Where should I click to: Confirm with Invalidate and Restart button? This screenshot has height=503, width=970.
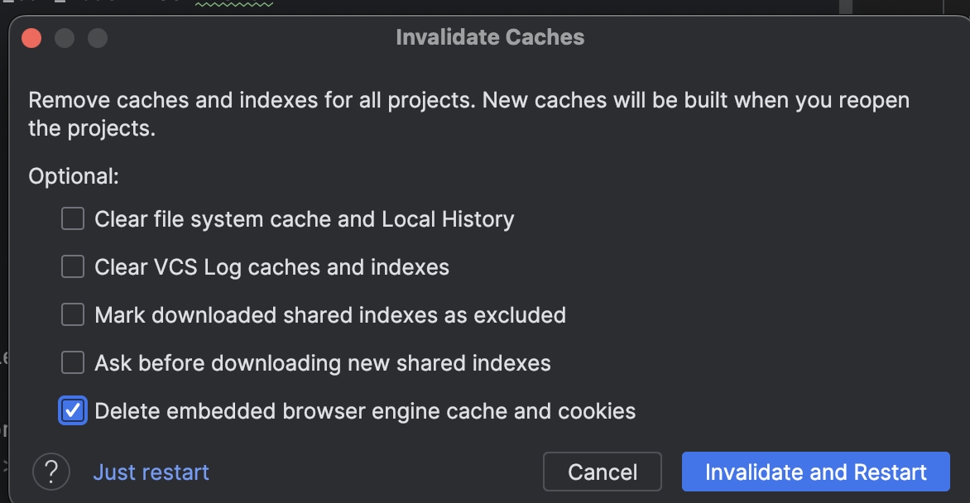click(x=815, y=472)
